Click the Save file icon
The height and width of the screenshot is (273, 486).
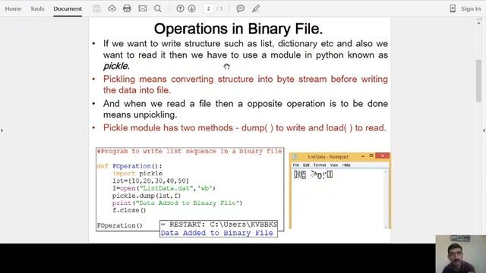96,8
